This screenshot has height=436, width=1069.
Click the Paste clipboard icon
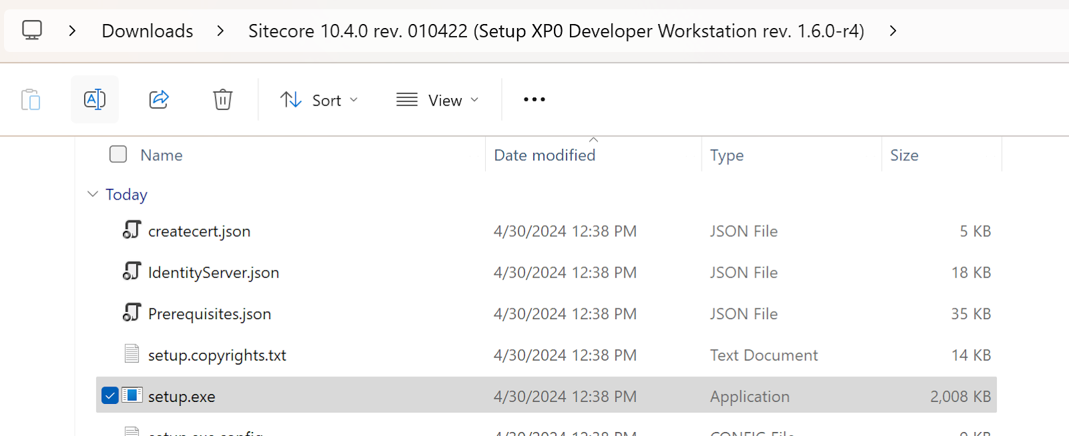[31, 100]
